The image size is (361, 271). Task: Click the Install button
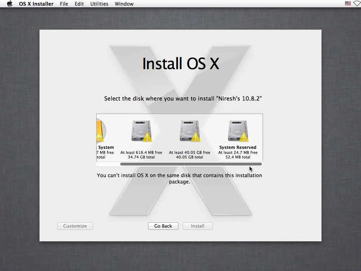(x=197, y=226)
